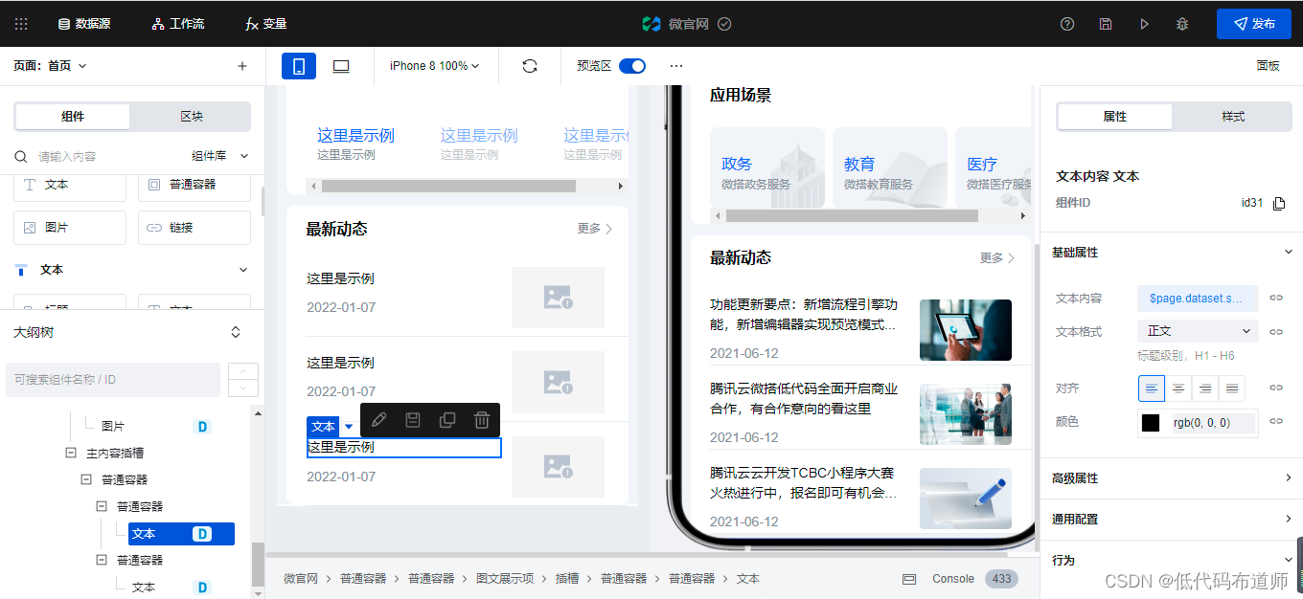Click the outline tree search field
The height and width of the screenshot is (599, 1303).
pyautogui.click(x=113, y=379)
